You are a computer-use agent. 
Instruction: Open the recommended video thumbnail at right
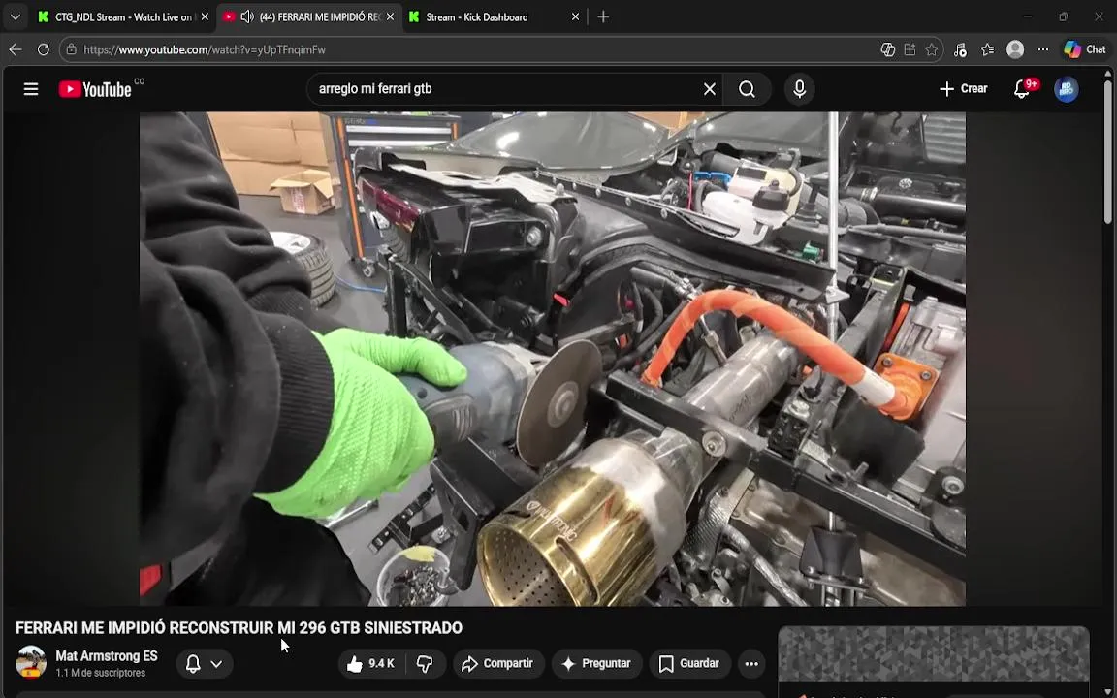(933, 653)
